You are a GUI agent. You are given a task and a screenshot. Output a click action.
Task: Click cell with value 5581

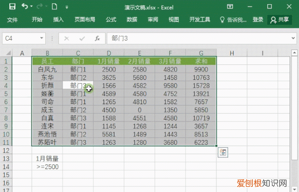click(x=109, y=134)
